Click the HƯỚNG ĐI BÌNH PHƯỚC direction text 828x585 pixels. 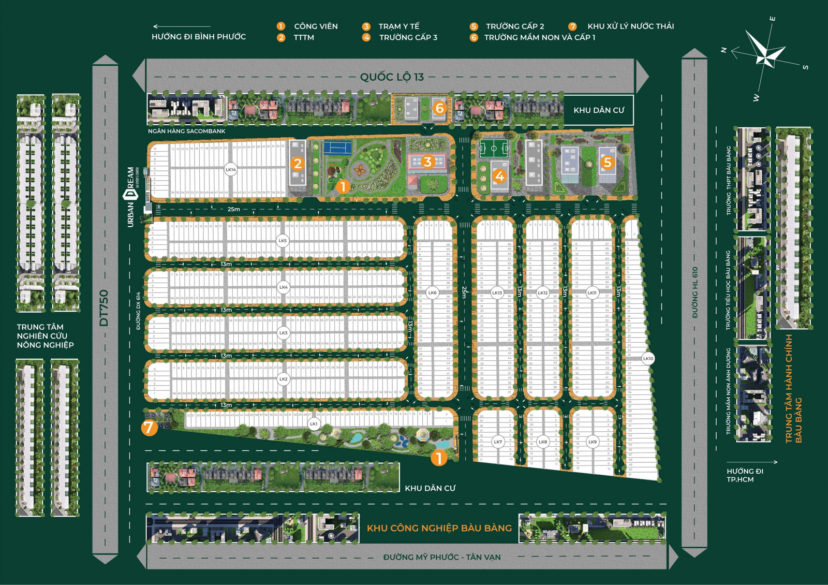(x=199, y=37)
